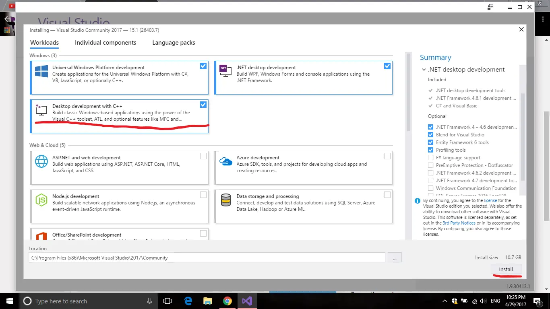
Task: Click the Desktop development with C++ monitor icon
Action: pyautogui.click(x=41, y=110)
